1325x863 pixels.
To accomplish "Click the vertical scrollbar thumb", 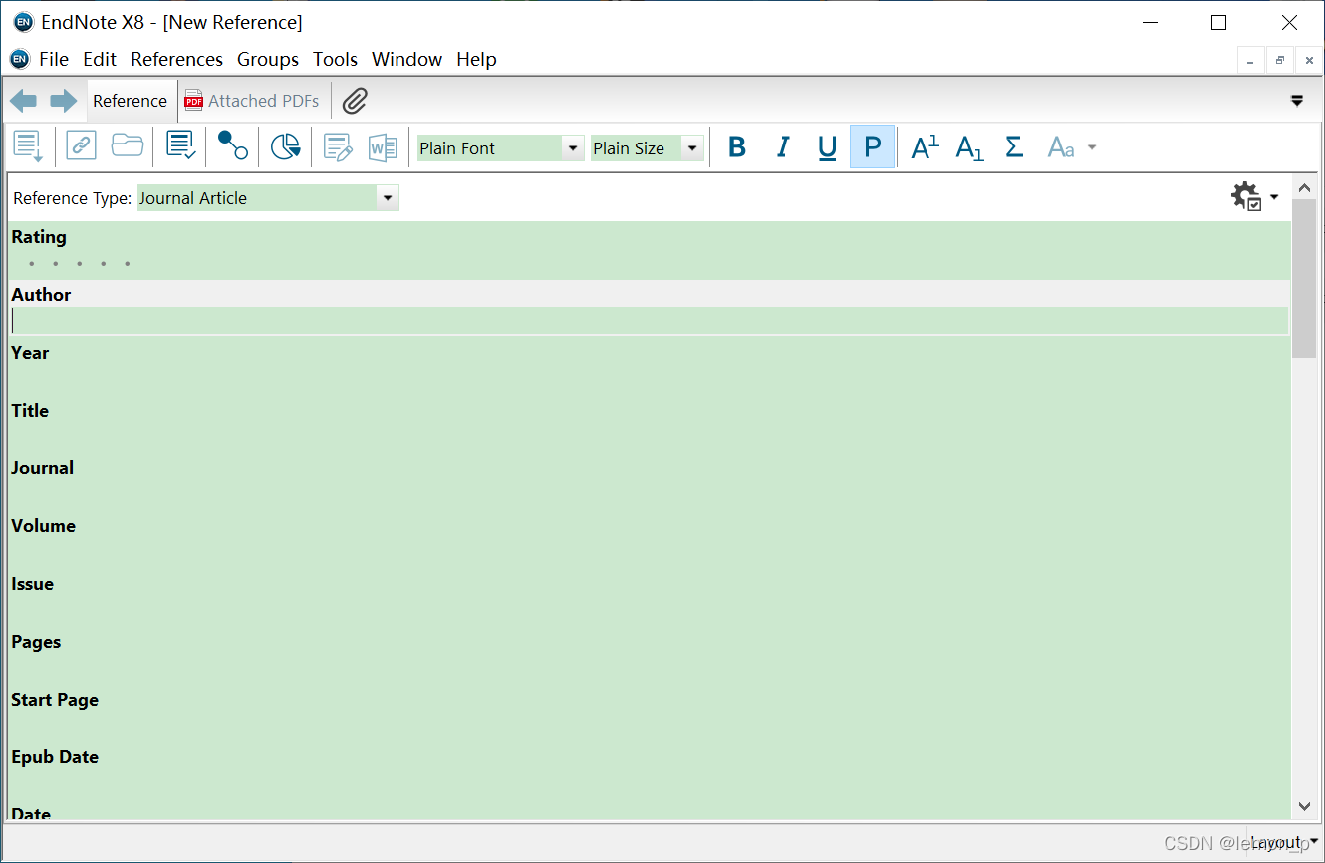I will [x=1304, y=278].
